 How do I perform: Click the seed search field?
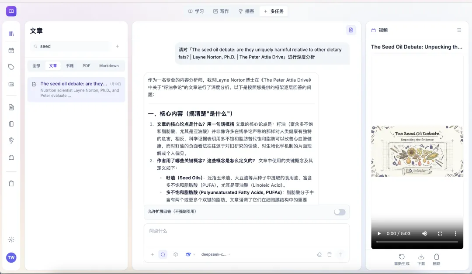(x=70, y=46)
